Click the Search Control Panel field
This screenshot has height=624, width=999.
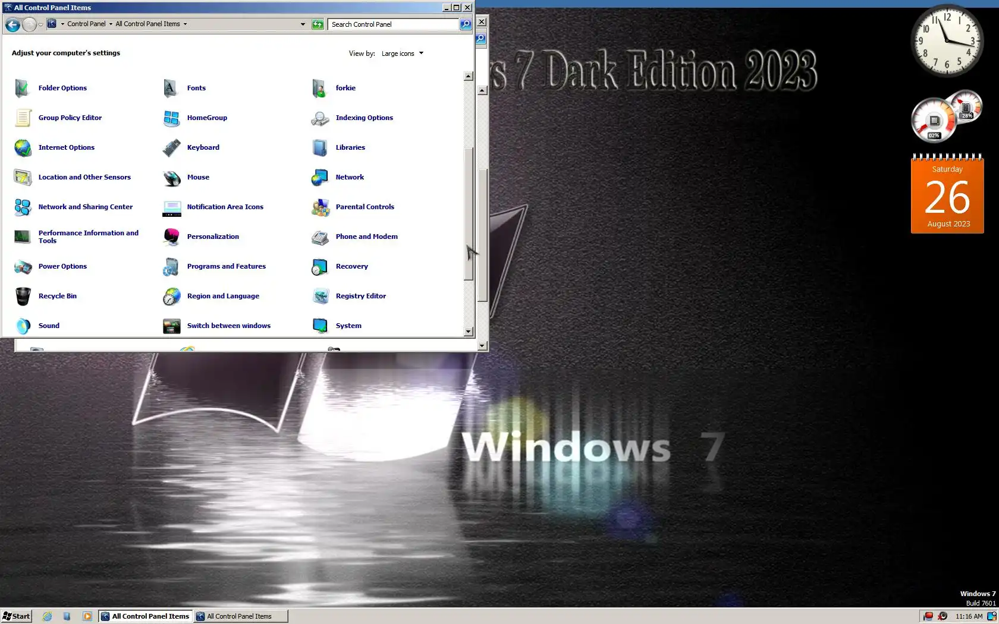point(394,24)
